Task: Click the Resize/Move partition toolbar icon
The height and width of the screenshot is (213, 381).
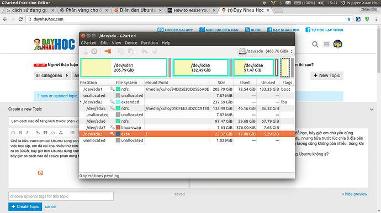Action: (x=108, y=51)
